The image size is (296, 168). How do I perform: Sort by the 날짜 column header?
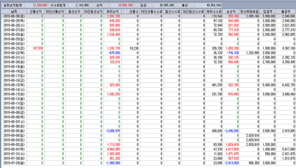(14, 12)
